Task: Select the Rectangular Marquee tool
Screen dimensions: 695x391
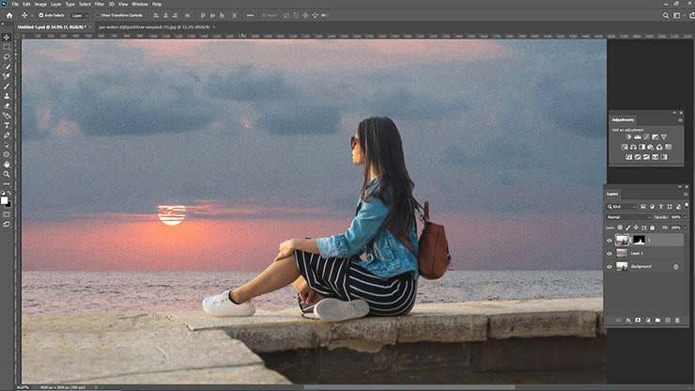Action: [x=7, y=47]
